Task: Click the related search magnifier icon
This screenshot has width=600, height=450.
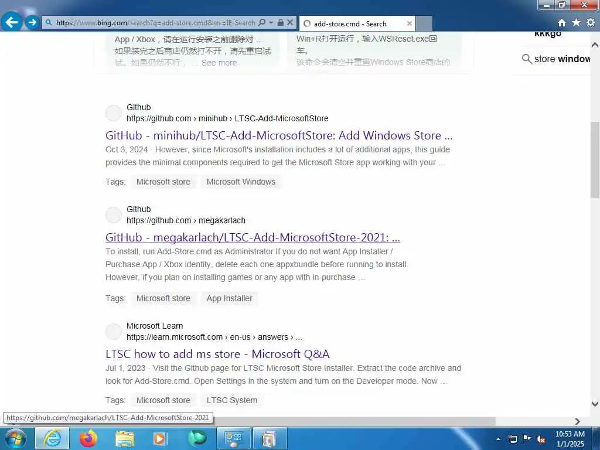Action: [527, 59]
